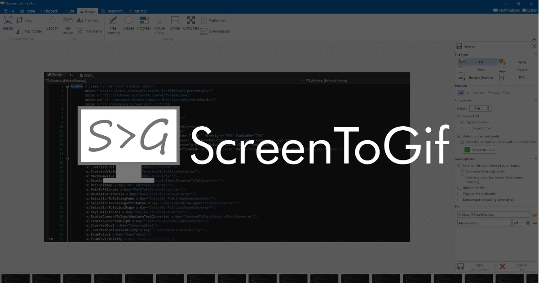
Task: Collapse the ribbon with the chevron
Action: (534, 40)
